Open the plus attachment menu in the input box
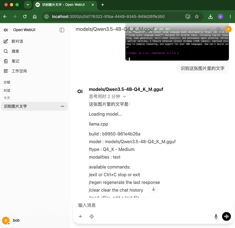Viewport: 235px width, 228px height. pyautogui.click(x=80, y=216)
